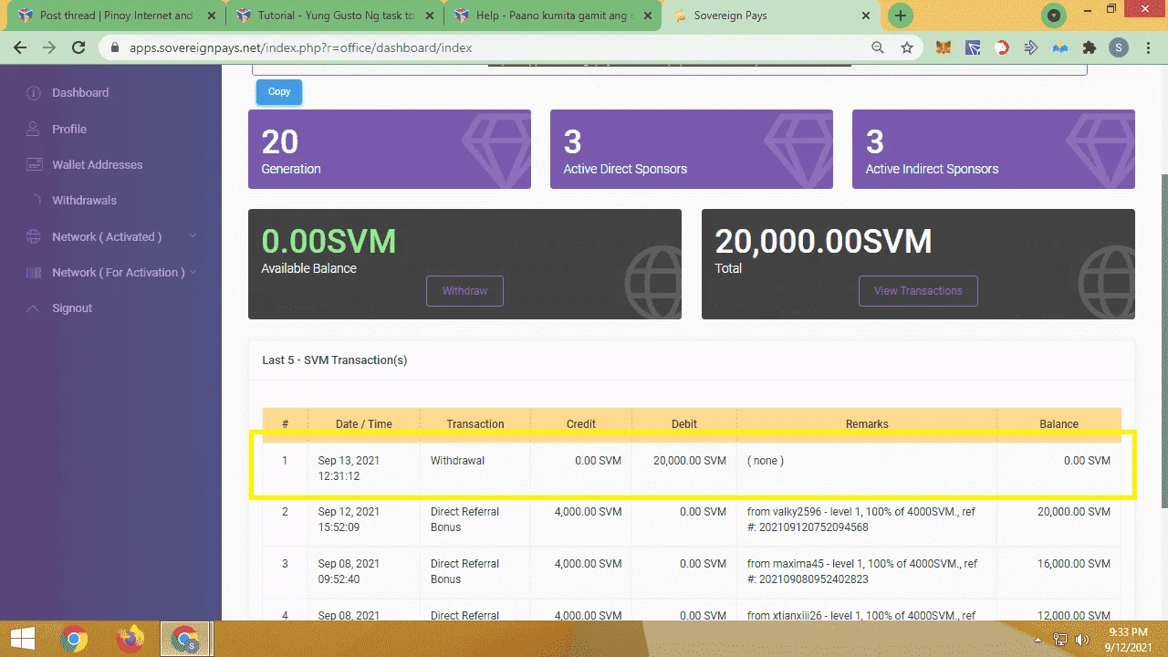Screen dimensions: 1168x657
Task: Click the 20 Generation card
Action: (390, 150)
